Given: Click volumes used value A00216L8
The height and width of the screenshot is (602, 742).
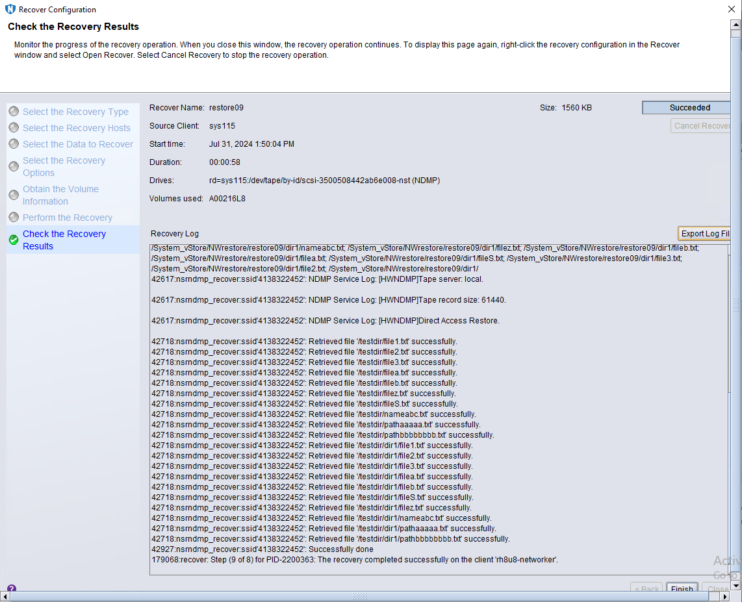Looking at the screenshot, I should coord(227,199).
